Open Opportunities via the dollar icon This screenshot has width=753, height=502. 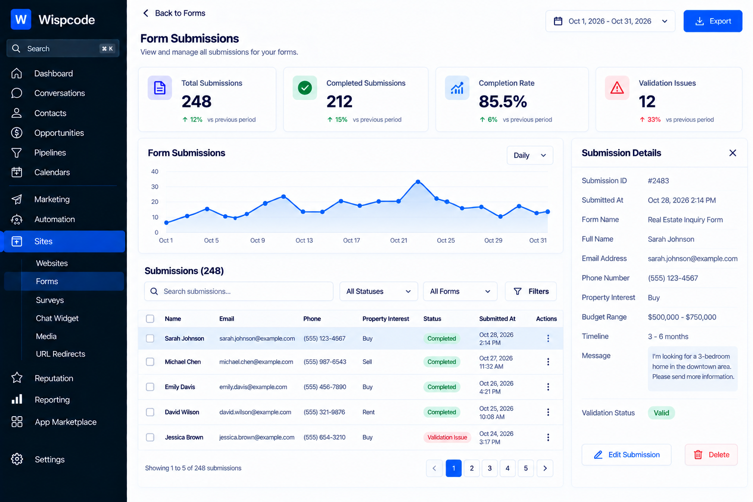17,133
